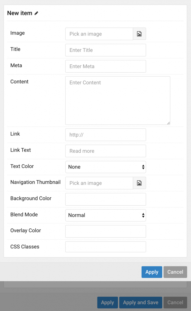Open the Blend Mode selector showing Normal
Viewport: 191px width, 311px height.
tap(105, 215)
